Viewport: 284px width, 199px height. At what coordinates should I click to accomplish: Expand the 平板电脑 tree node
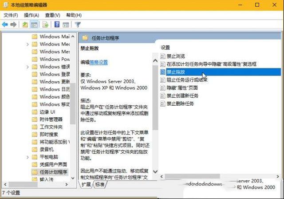[28, 157]
